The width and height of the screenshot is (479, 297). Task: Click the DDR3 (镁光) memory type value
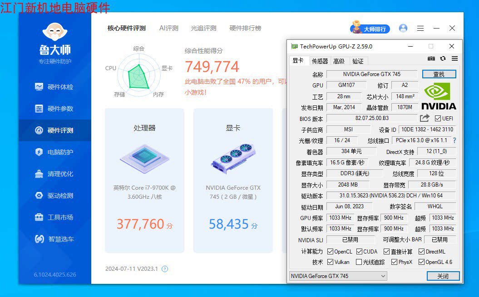point(354,174)
